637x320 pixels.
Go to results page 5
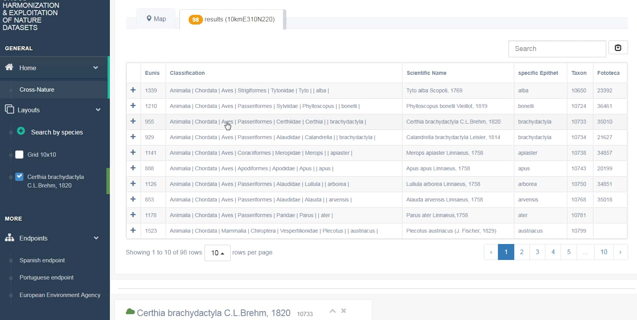569,252
